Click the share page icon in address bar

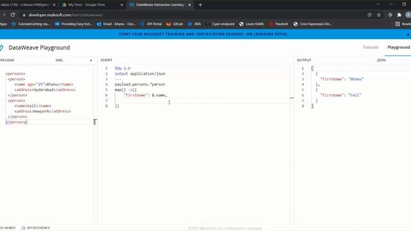(370, 15)
